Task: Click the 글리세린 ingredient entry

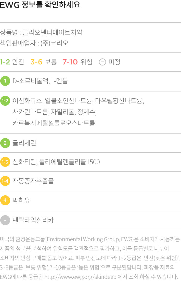Action: coord(24,143)
